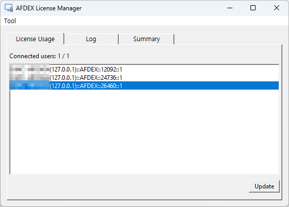
Task: Click the Connected users: 1 / 1 label
Action: (x=39, y=56)
